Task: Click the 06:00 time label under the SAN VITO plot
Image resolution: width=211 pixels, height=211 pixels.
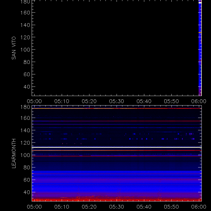Action: coord(199,101)
